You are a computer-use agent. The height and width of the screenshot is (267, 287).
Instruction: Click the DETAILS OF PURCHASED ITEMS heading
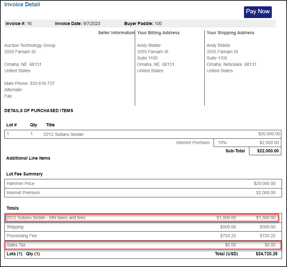point(39,111)
